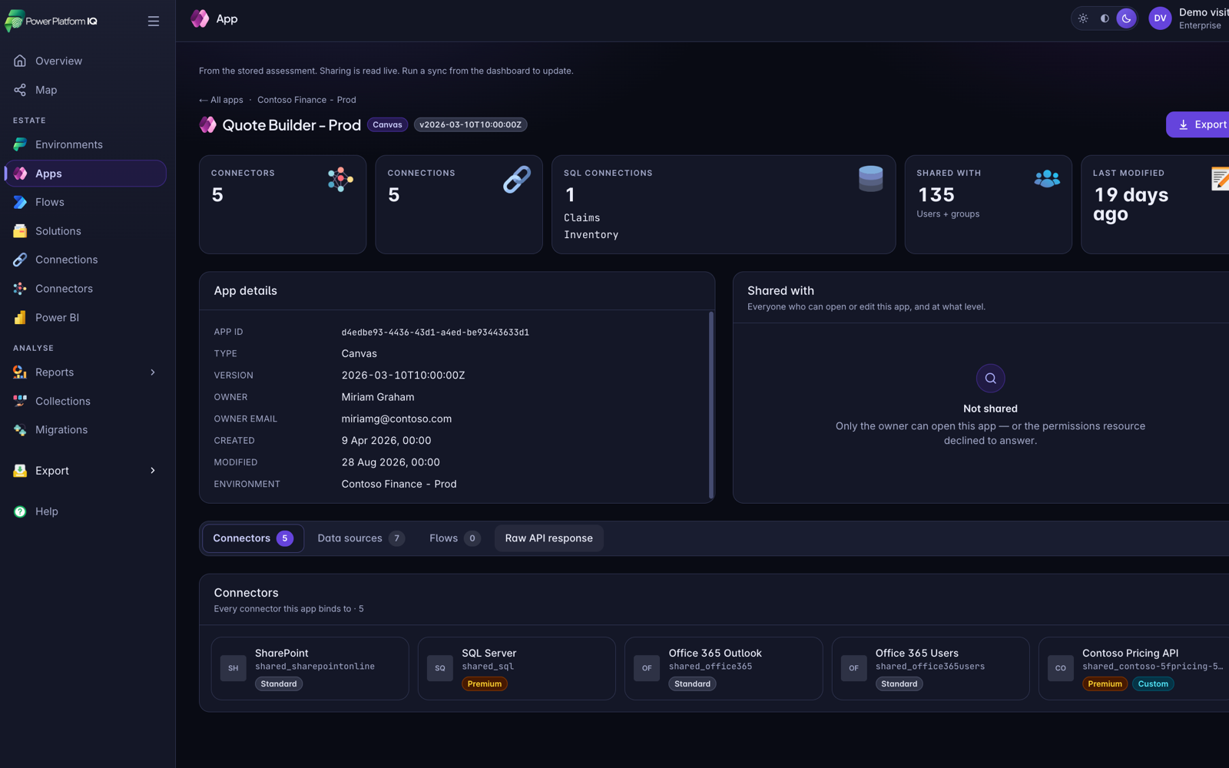Go back via All apps link
1229x768 pixels.
click(221, 100)
